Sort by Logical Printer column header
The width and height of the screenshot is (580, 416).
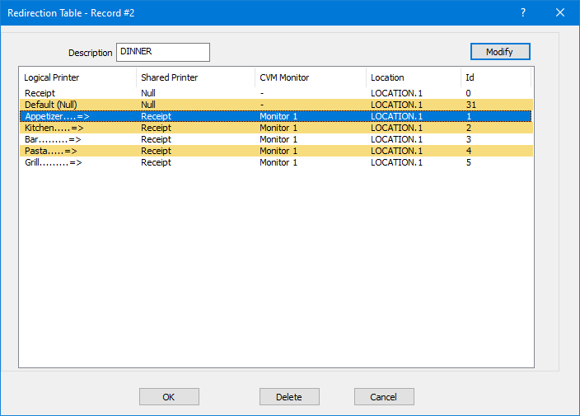(x=77, y=77)
